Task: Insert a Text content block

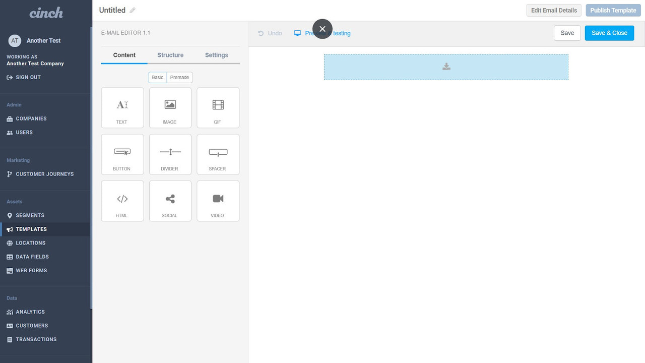Action: pos(122,107)
